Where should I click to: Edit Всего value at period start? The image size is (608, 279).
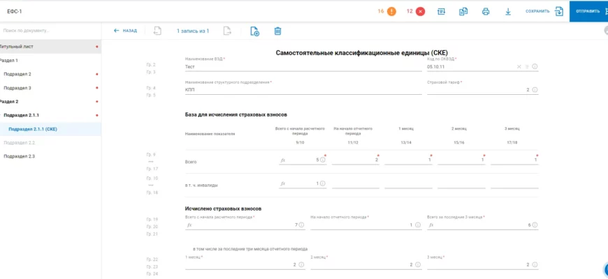355,160
